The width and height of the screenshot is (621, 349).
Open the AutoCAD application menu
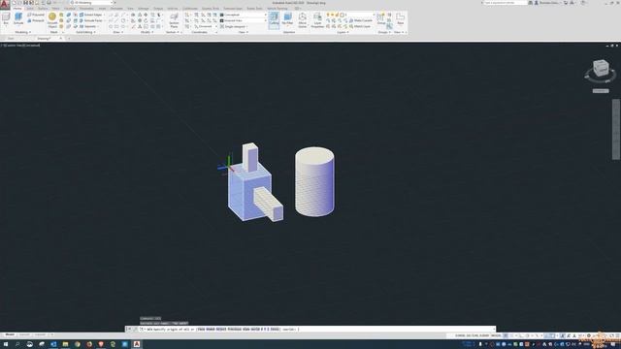(x=5, y=4)
